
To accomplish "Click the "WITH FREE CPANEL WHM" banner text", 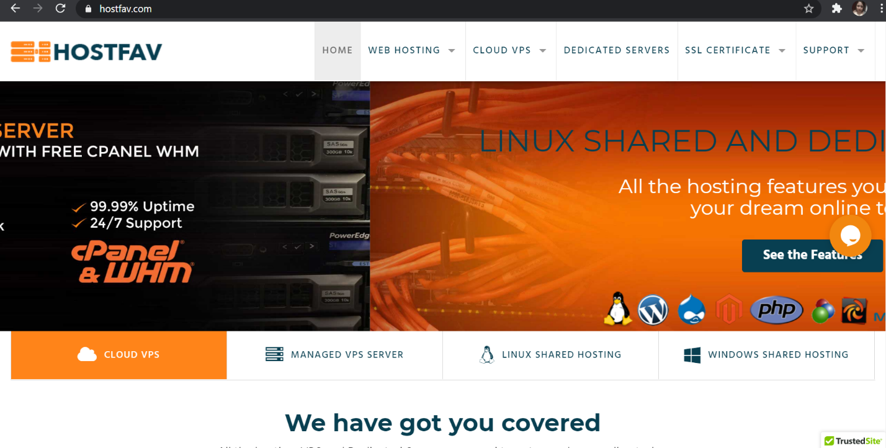I will (99, 151).
